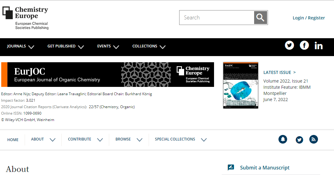Click the Login / Register link
The height and width of the screenshot is (175, 334).
point(308,18)
